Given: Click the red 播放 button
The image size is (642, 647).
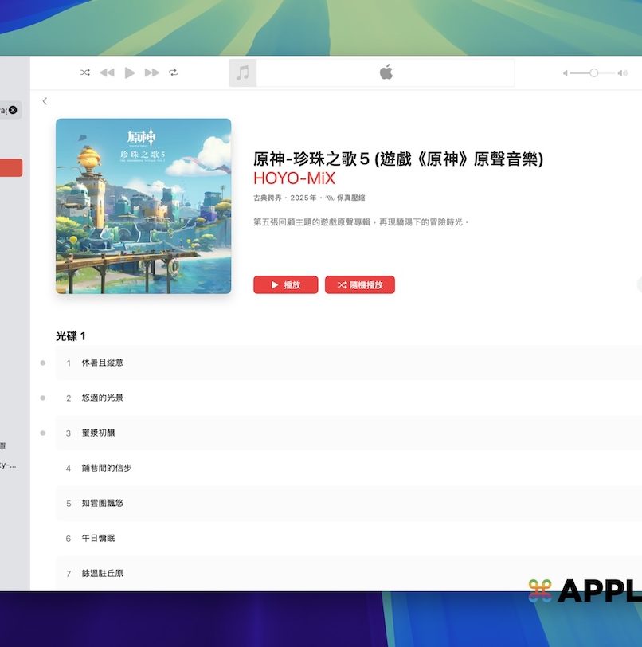Looking at the screenshot, I should point(285,284).
